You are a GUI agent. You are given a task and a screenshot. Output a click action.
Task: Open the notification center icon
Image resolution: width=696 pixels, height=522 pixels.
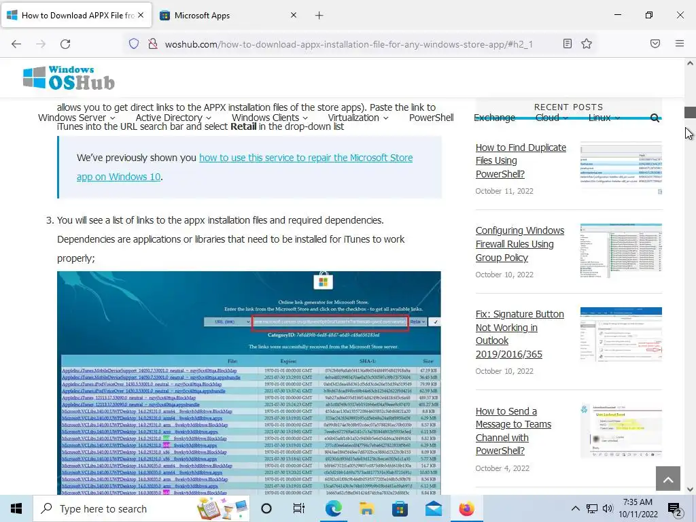675,509
